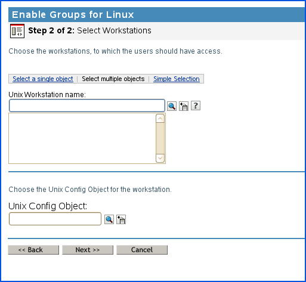Click inside the selected workstations list box
The width and height of the screenshot is (306, 282).
click(82, 138)
